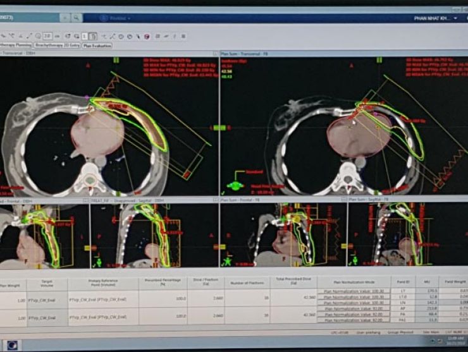
Task: Switch to the Brachytherapy 2D Entry tab
Action: tap(56, 46)
